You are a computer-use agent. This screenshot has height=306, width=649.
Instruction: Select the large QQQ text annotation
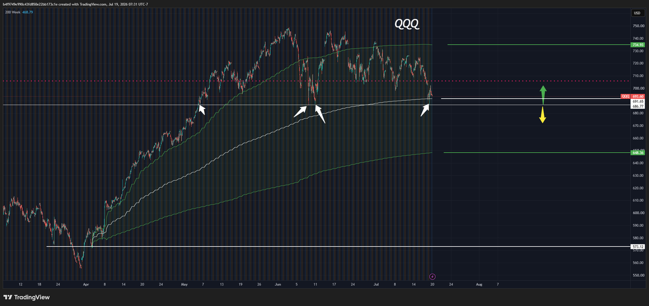(407, 24)
